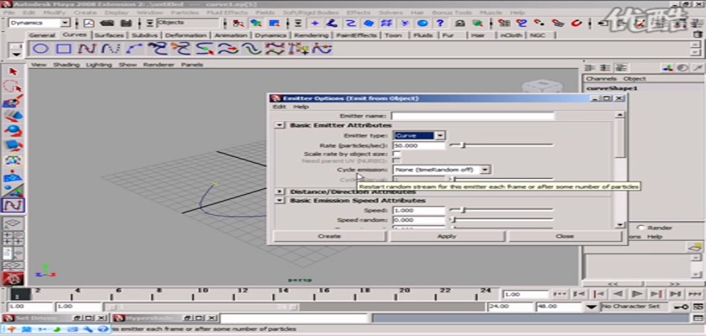Click the New Scene icon
The image size is (706, 336).
(89, 23)
